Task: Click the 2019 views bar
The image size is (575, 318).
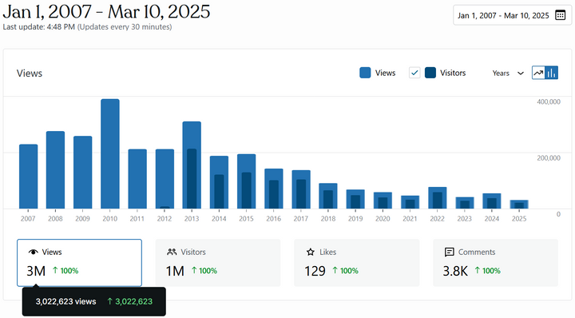Action: [x=355, y=199]
